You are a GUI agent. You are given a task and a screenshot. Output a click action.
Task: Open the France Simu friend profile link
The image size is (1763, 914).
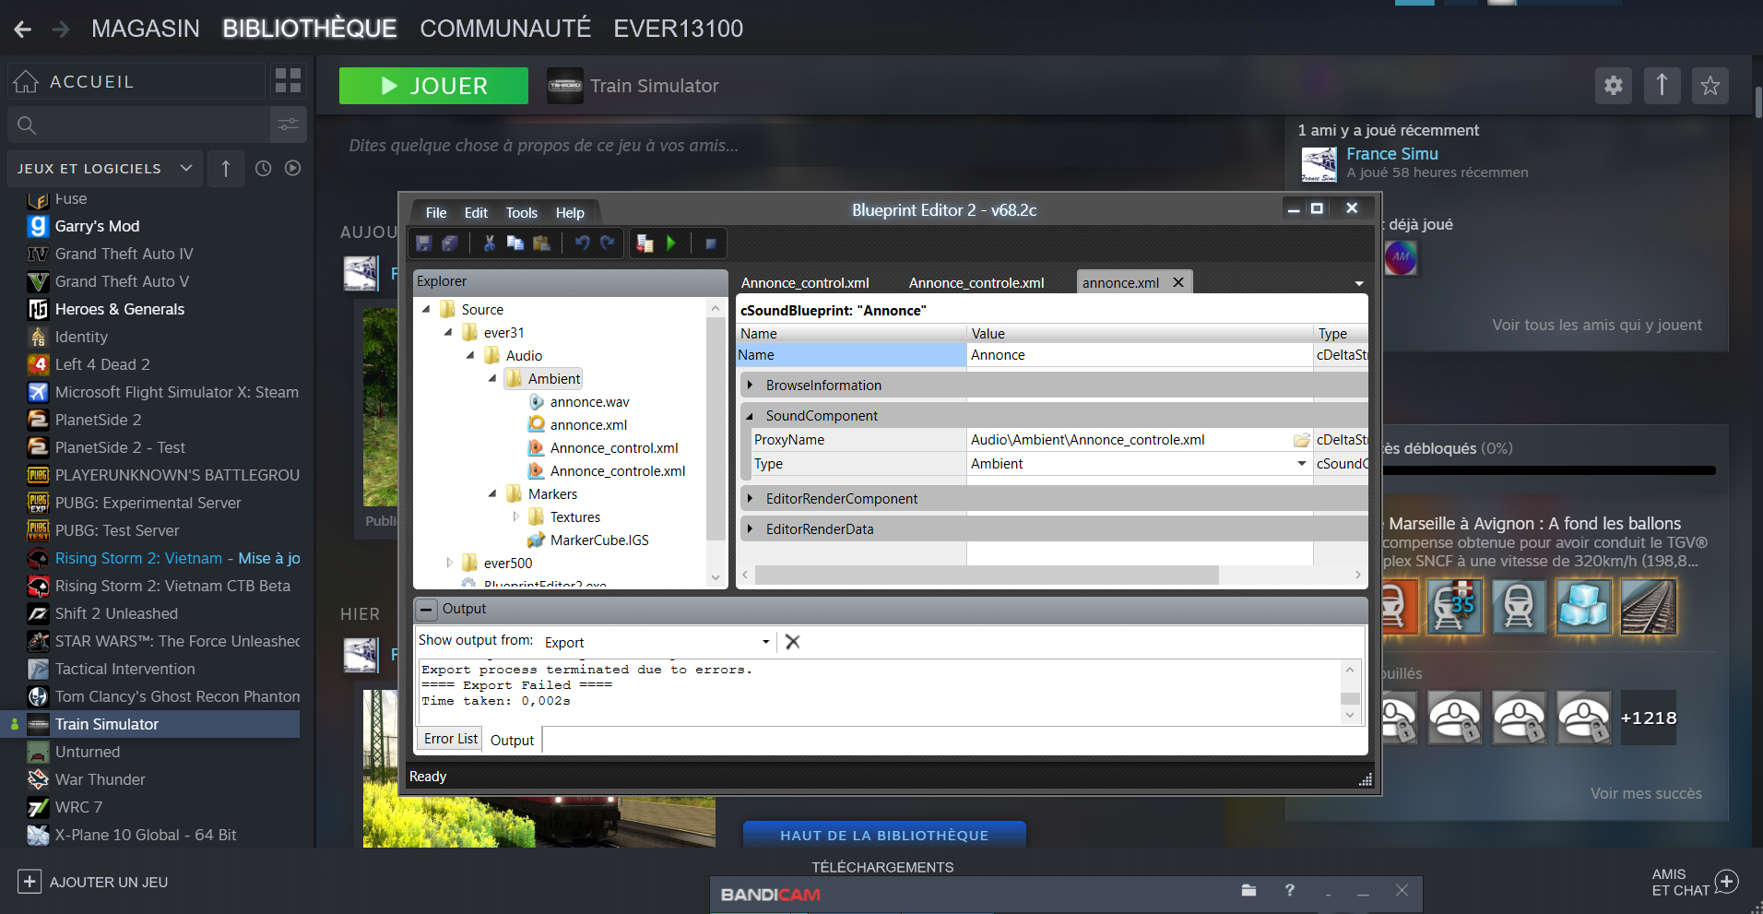(1392, 154)
